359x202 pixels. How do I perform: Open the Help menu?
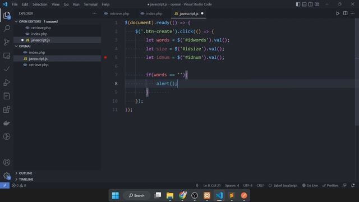(105, 4)
